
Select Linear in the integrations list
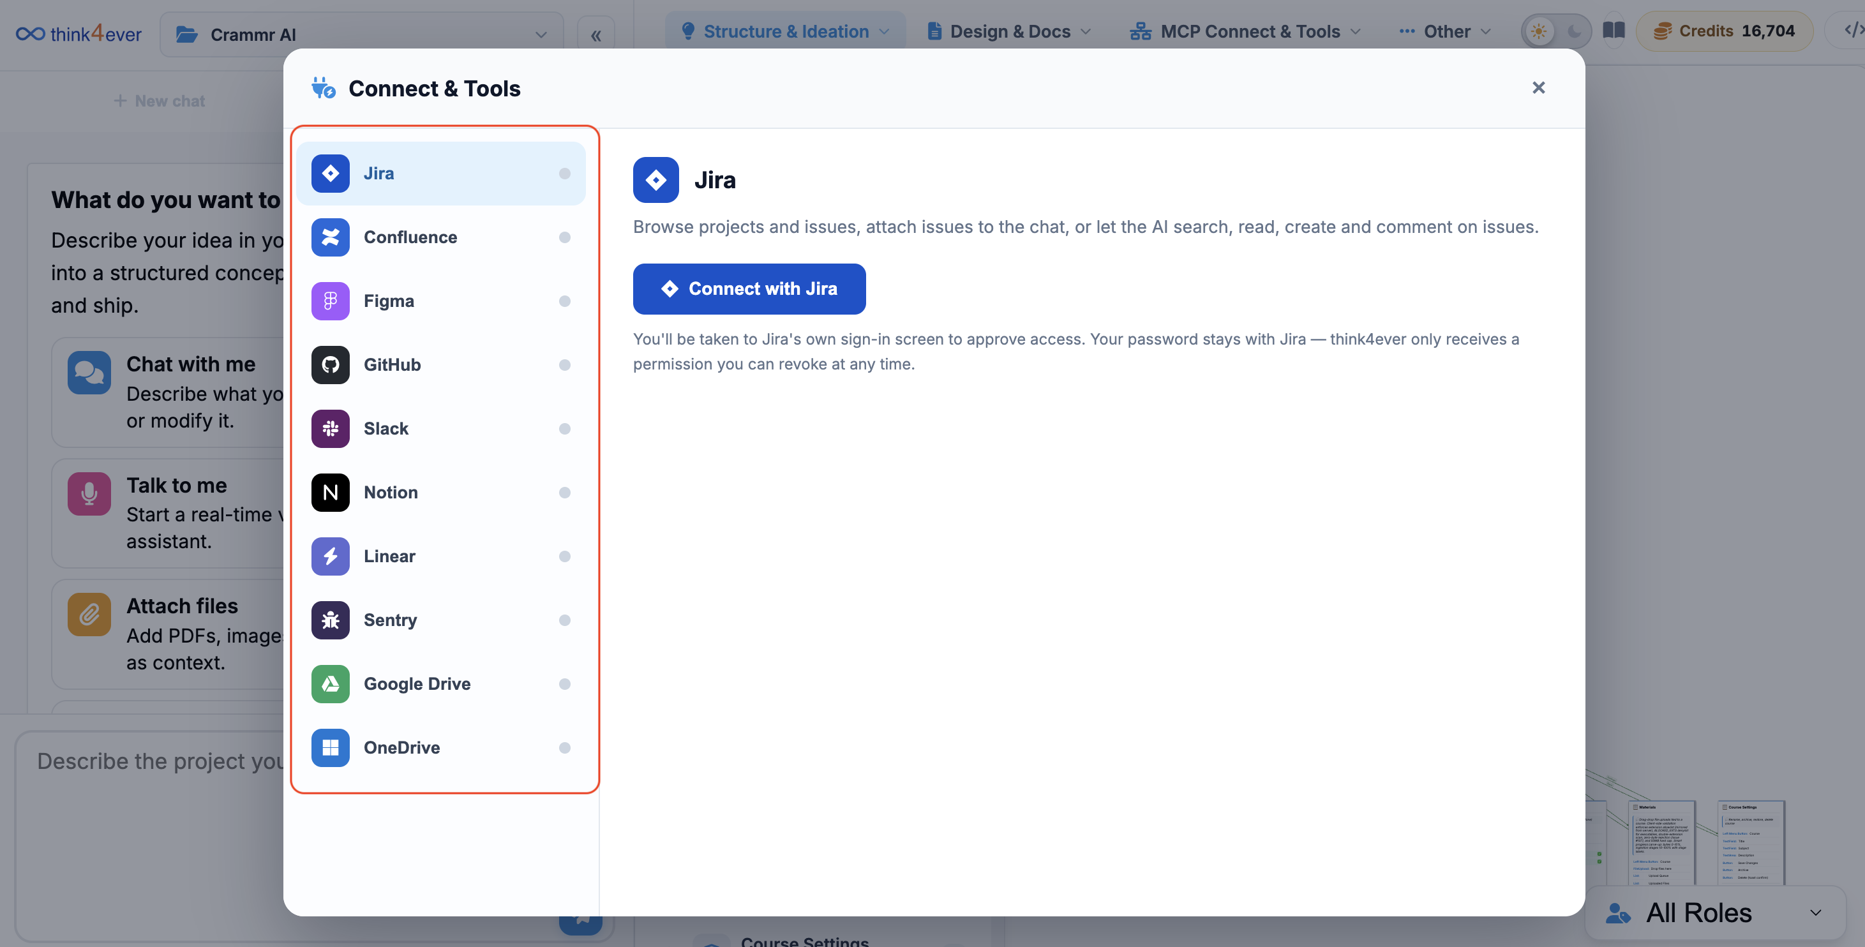click(x=441, y=555)
